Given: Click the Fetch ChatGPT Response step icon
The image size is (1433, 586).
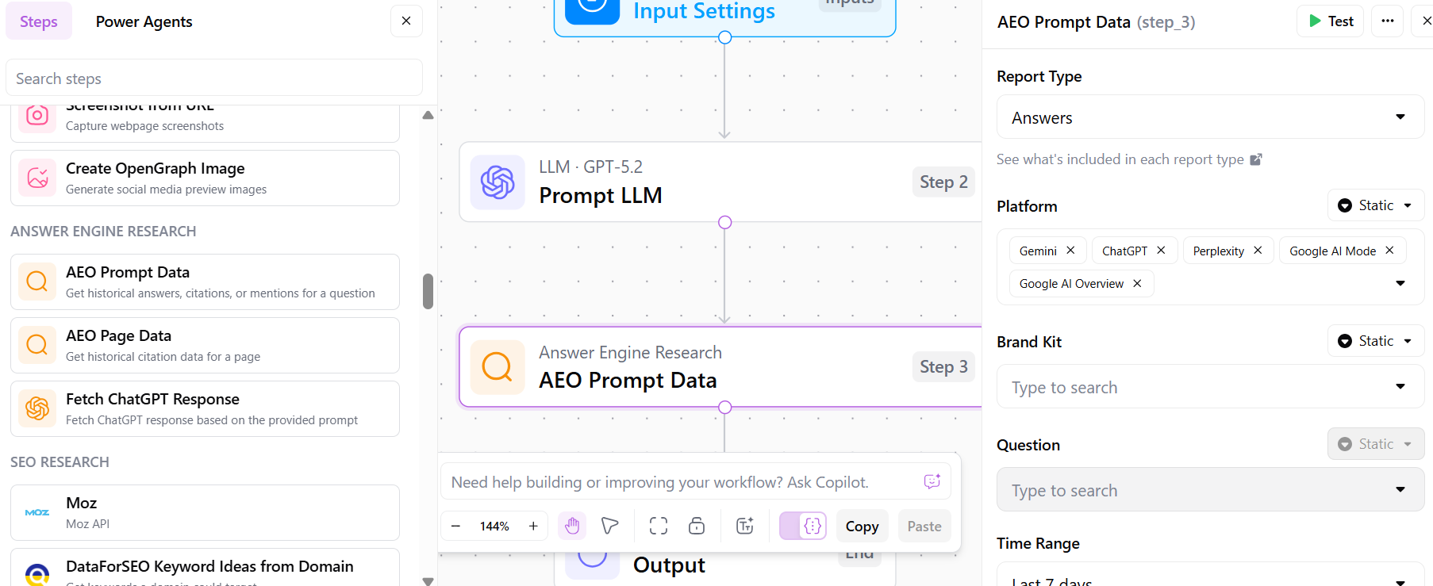Looking at the screenshot, I should (x=36, y=408).
